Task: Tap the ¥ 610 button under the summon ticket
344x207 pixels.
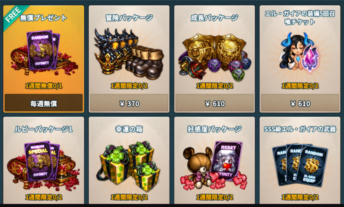Action: [300, 103]
